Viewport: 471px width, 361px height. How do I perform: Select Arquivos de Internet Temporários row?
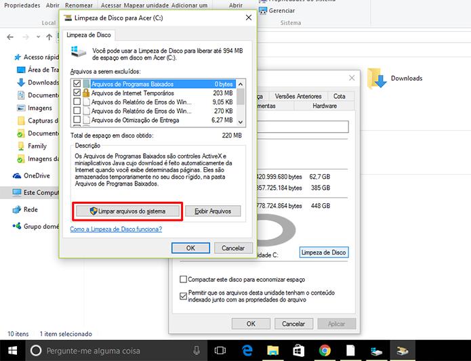153,93
